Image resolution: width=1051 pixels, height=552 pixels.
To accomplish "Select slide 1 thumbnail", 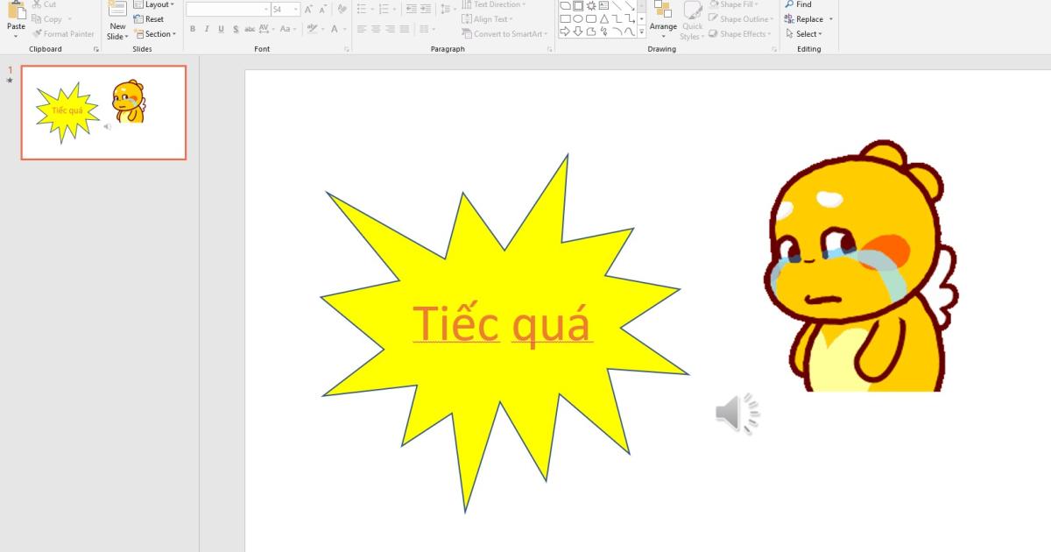I will [104, 112].
